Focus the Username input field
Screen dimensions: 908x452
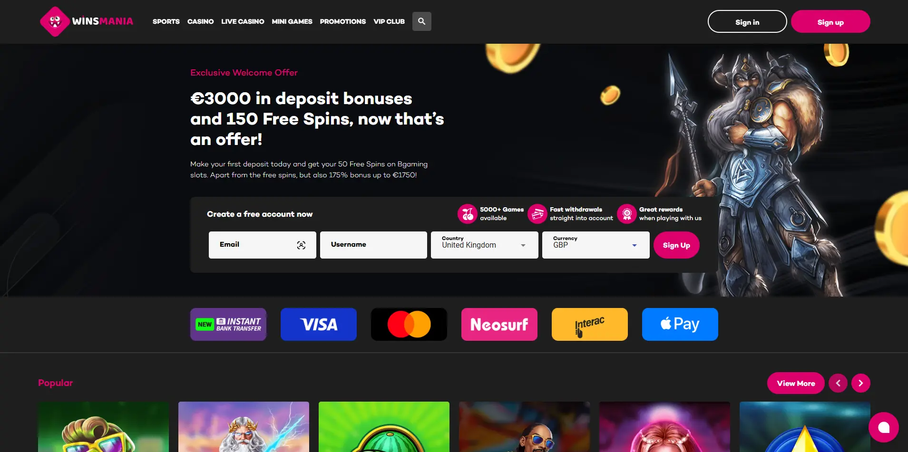pyautogui.click(x=373, y=245)
